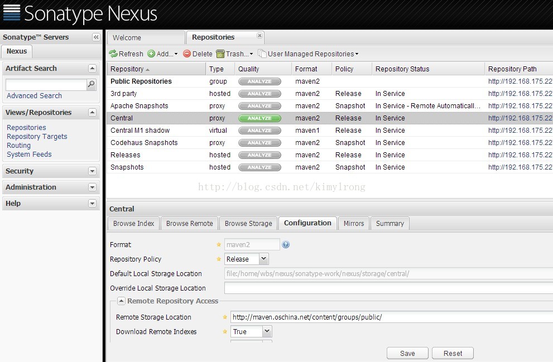Click the Format help question icon
Screen dimensions: 553x362
click(x=286, y=245)
